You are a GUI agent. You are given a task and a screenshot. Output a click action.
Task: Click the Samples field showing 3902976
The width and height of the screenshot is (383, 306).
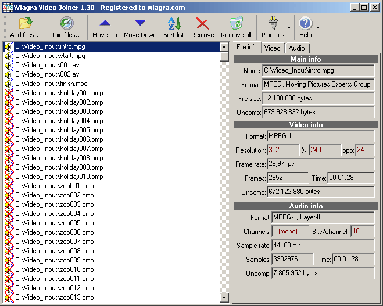pyautogui.click(x=292, y=259)
